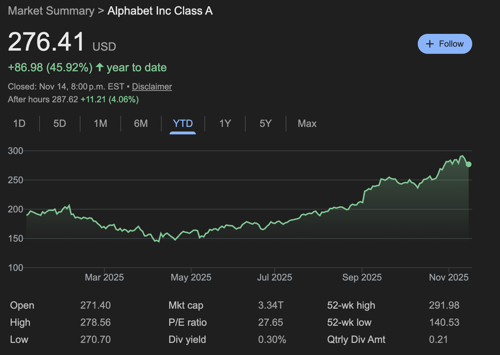The height and width of the screenshot is (355, 500).
Task: Click the 52-wk high value
Action: [444, 305]
